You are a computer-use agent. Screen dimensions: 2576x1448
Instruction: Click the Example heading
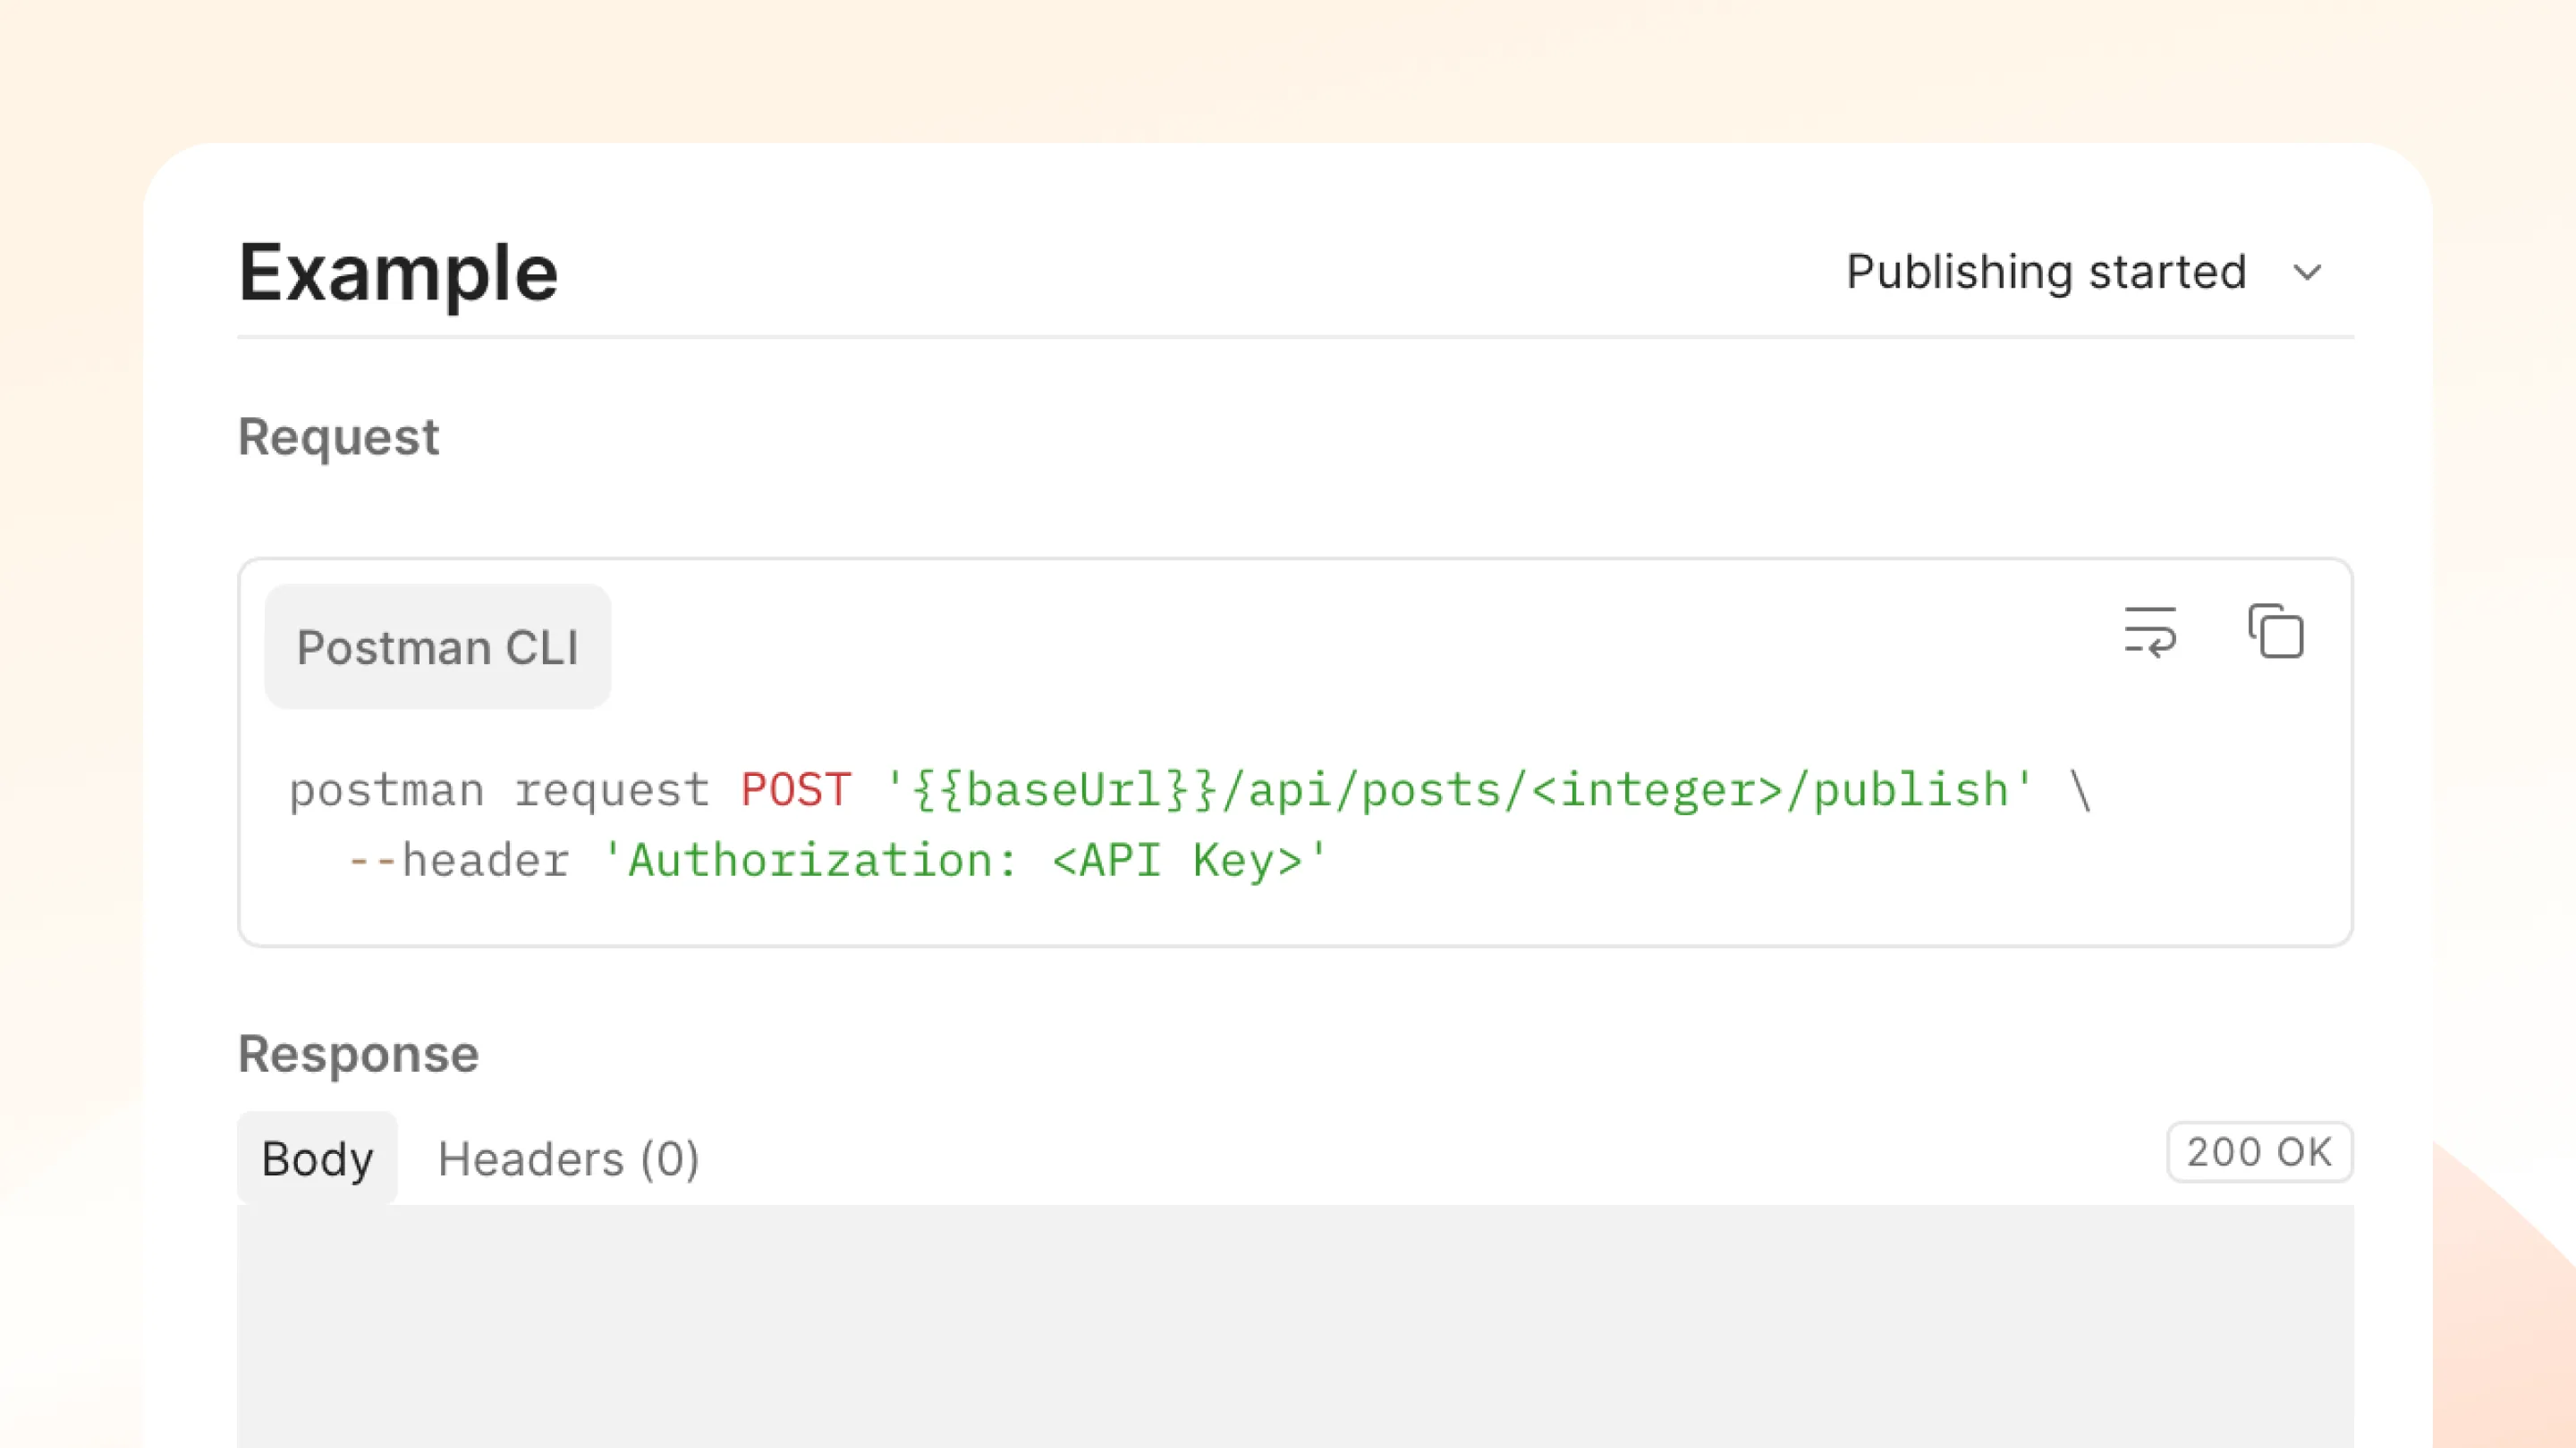pyautogui.click(x=398, y=272)
